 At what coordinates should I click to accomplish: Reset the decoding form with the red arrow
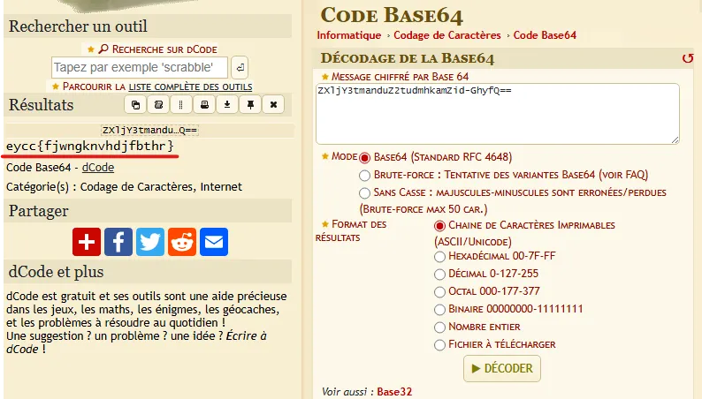[688, 58]
